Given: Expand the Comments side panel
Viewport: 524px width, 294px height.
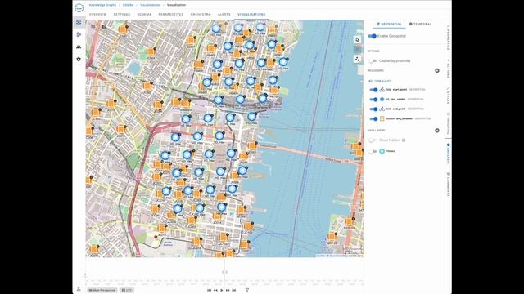Looking at the screenshot, I should [449, 184].
